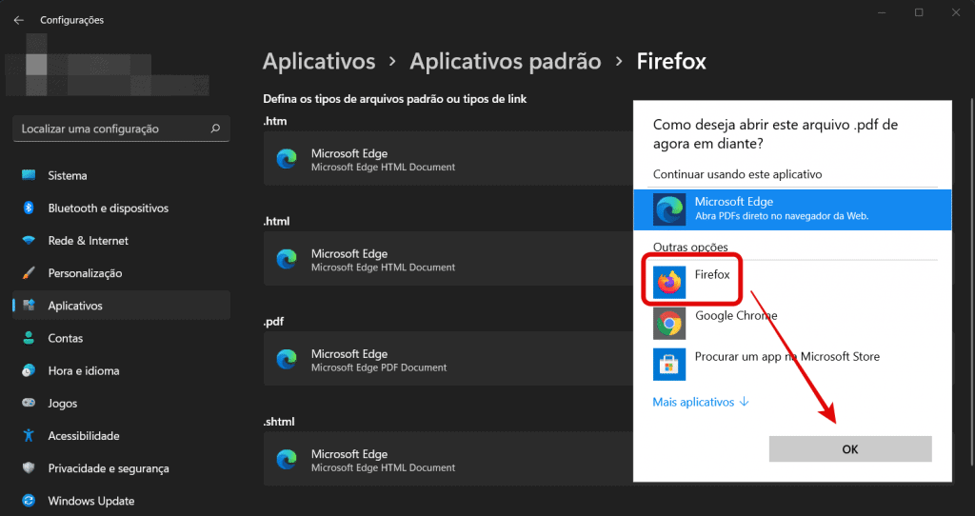This screenshot has height=516, width=975.
Task: Click the Google Chrome icon in the dialog
Action: tap(669, 324)
